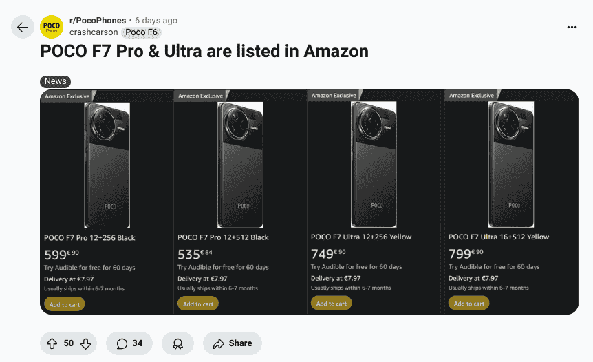Upvote the POCO F7 post
Image resolution: width=593 pixels, height=362 pixels.
52,343
